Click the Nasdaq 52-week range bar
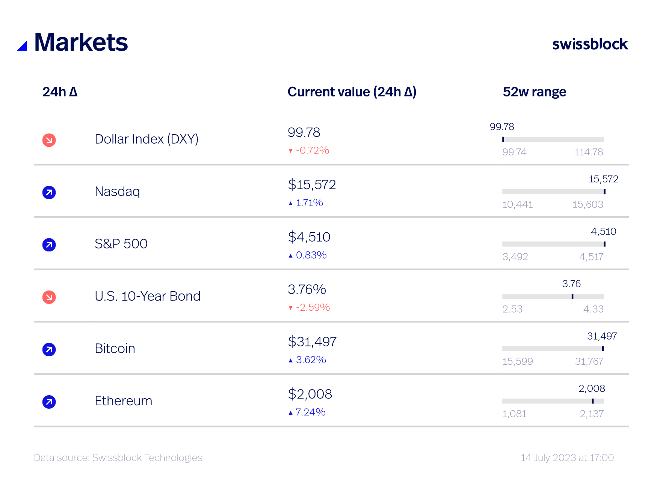 (553, 192)
